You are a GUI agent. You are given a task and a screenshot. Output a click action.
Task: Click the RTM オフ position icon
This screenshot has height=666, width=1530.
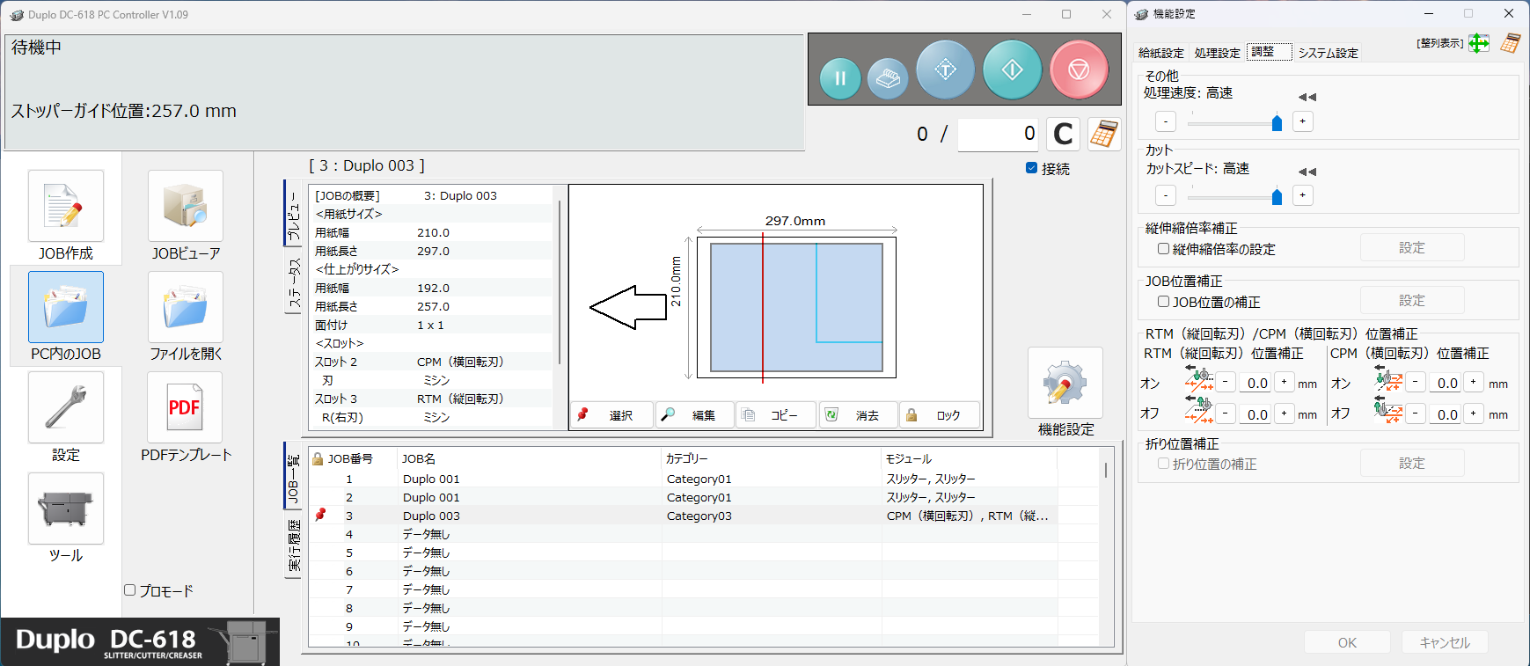pyautogui.click(x=1199, y=410)
